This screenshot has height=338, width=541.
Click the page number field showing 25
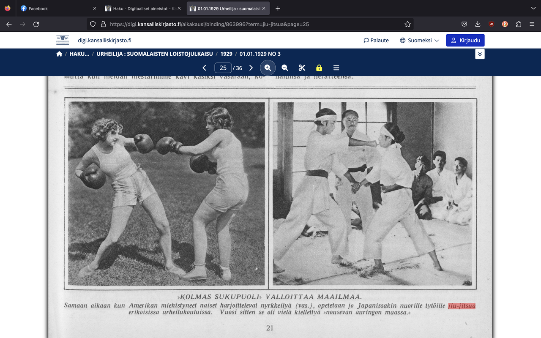223,68
